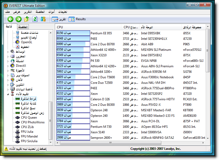Screen dimensions: 219x160
Task: Click the تقييم الأداء hourglass icon
Action: point(12,94)
